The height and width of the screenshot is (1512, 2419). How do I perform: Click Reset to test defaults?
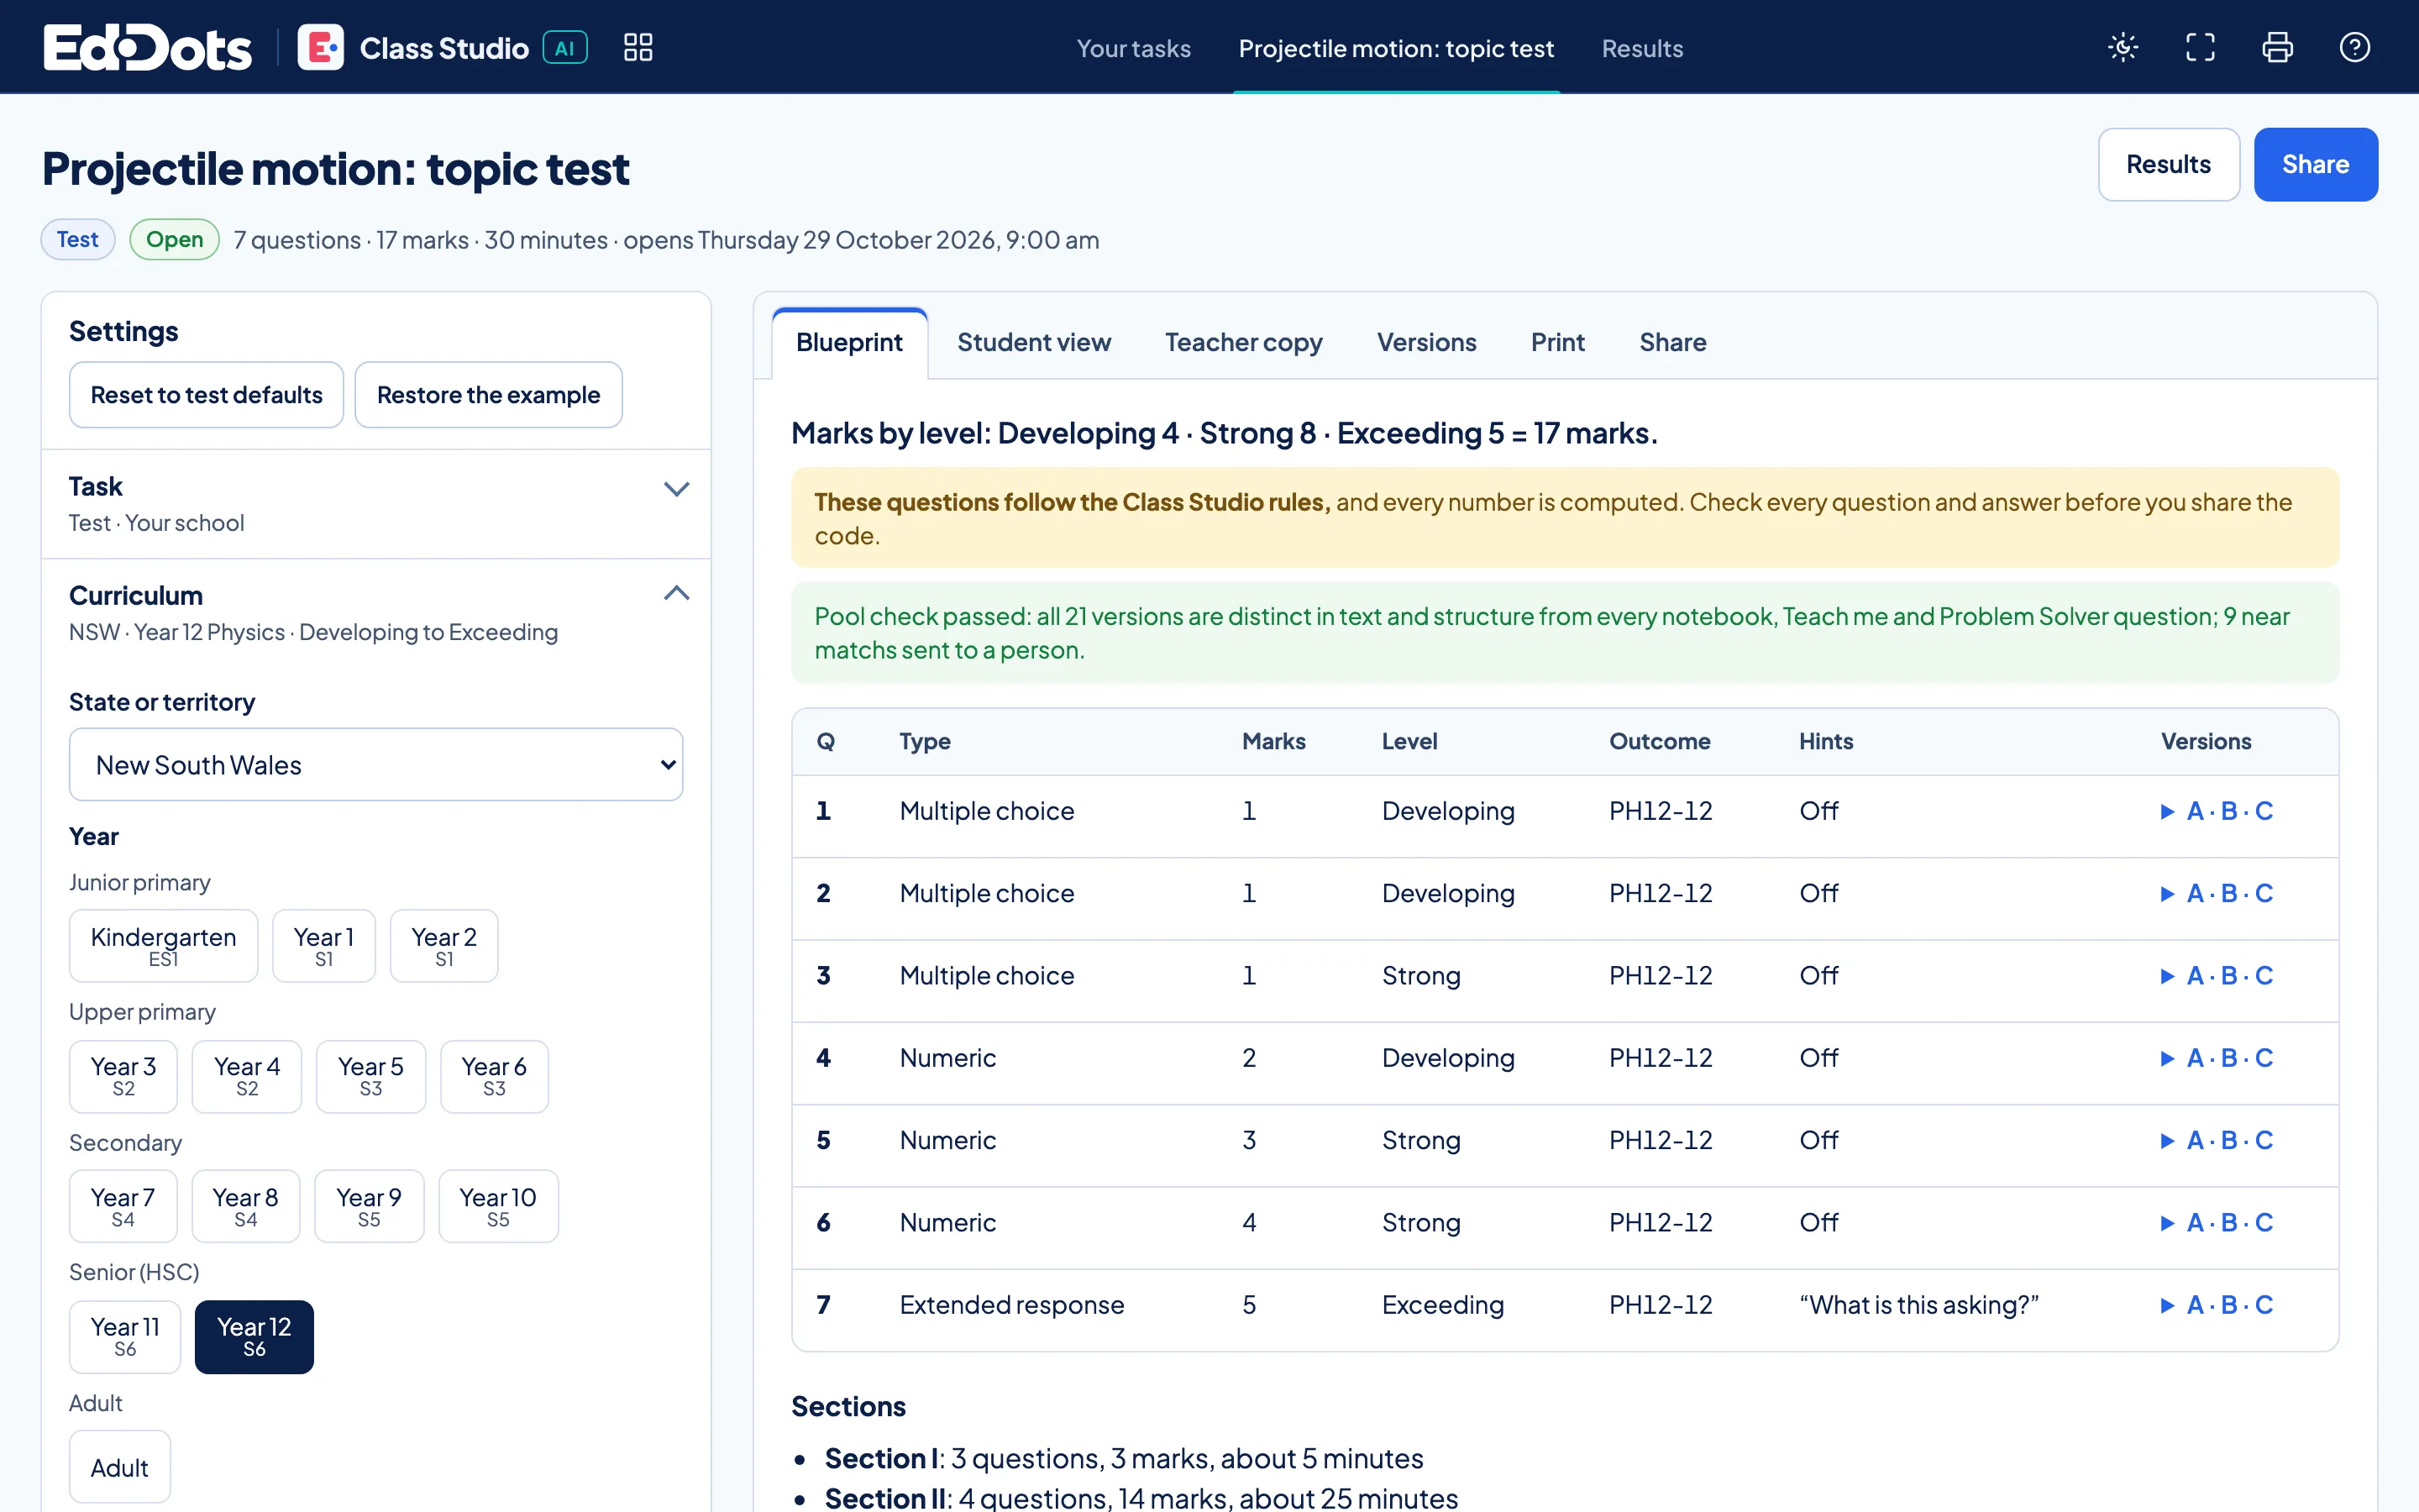(x=207, y=395)
